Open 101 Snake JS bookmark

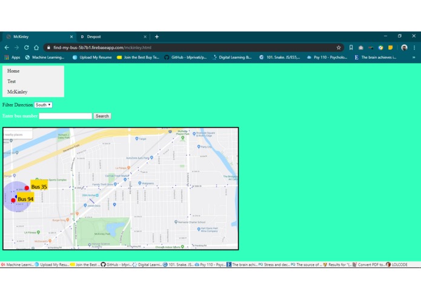[x=279, y=57]
